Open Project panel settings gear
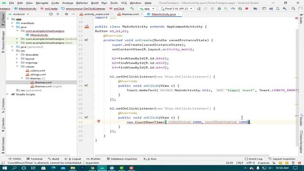304x171 pixels. point(66,14)
